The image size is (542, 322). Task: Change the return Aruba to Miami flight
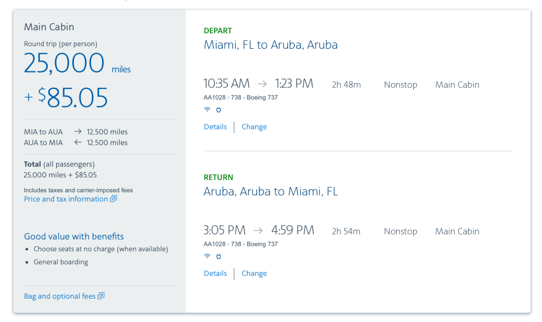point(254,274)
